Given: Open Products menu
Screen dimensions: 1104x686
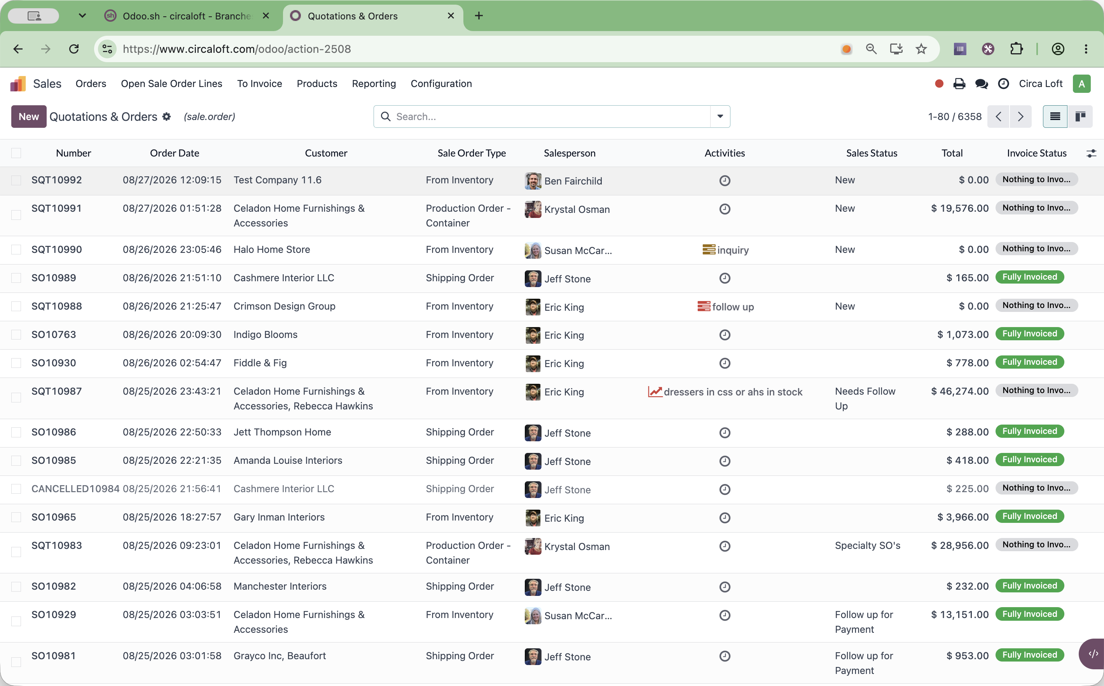Looking at the screenshot, I should (x=317, y=84).
